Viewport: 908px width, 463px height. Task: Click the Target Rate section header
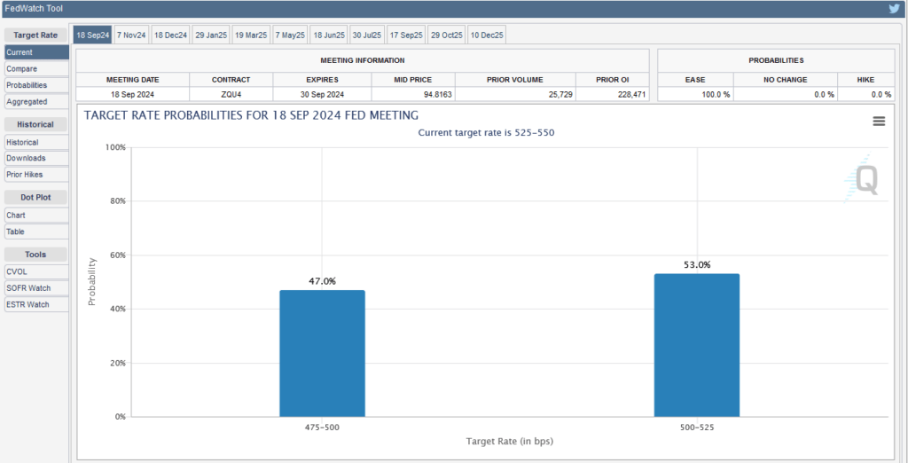(35, 35)
